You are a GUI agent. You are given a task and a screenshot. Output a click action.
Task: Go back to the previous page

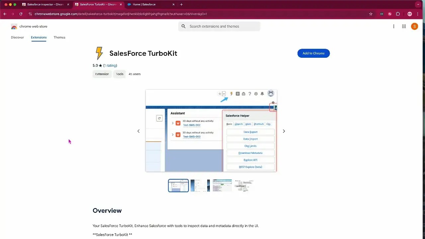click(5, 14)
